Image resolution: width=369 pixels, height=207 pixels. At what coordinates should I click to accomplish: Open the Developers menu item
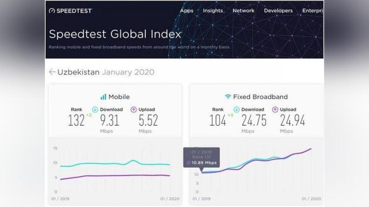(x=278, y=11)
